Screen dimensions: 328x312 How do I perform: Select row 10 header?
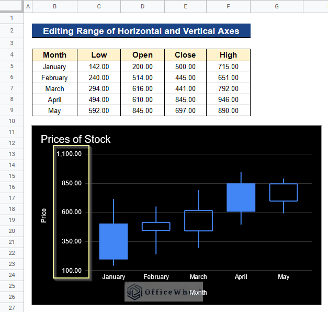point(12,121)
